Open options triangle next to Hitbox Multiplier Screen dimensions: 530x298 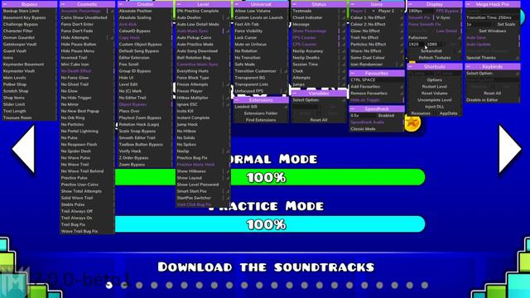pos(228,98)
